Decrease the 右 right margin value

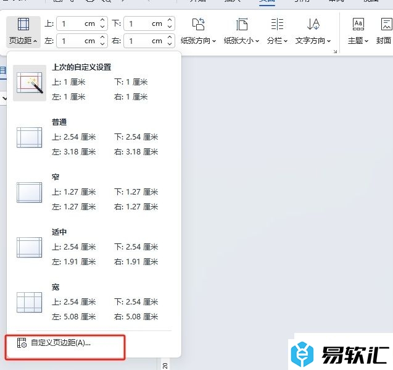[x=170, y=44]
